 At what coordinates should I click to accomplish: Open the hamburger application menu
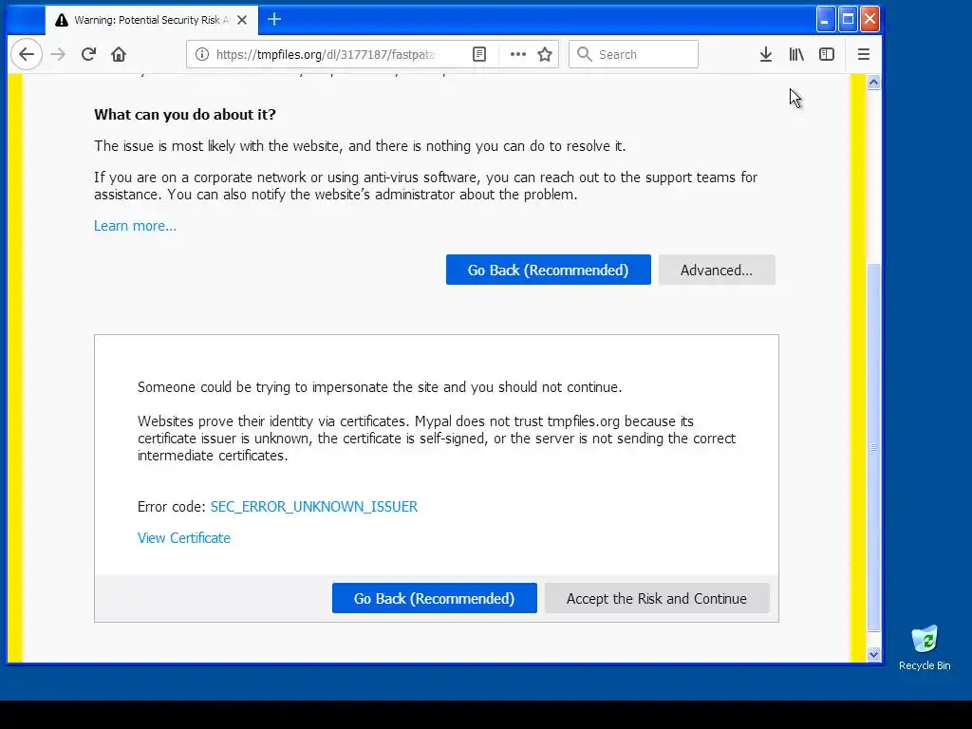[864, 54]
